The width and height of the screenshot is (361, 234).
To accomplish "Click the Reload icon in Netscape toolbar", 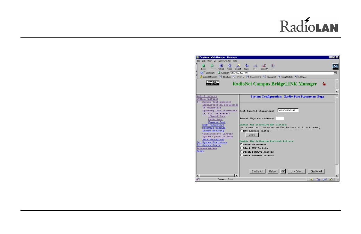I will 221,67.
